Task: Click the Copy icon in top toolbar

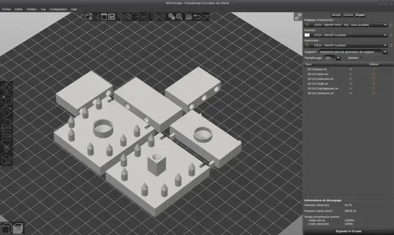Action: [121, 17]
